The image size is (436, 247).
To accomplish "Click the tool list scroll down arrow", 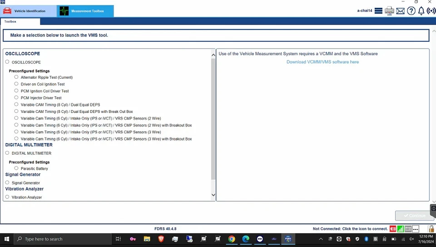I will [213, 195].
